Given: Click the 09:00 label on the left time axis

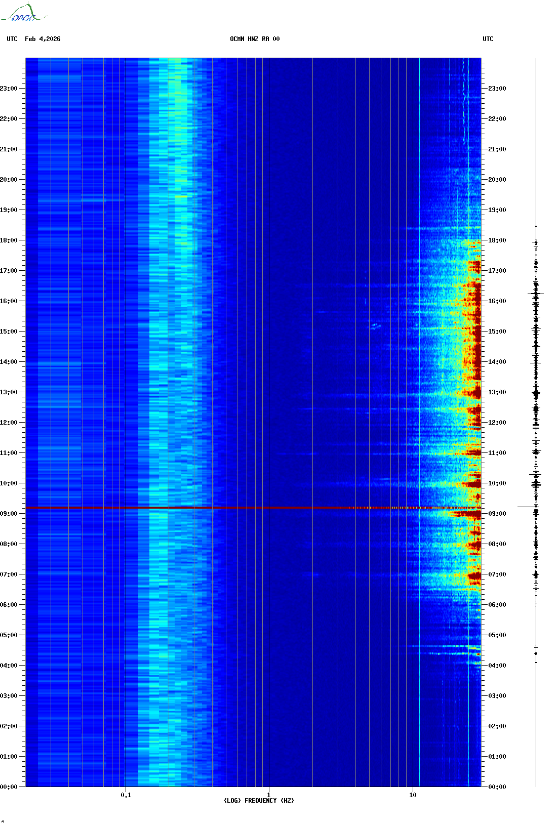Looking at the screenshot, I should point(9,514).
